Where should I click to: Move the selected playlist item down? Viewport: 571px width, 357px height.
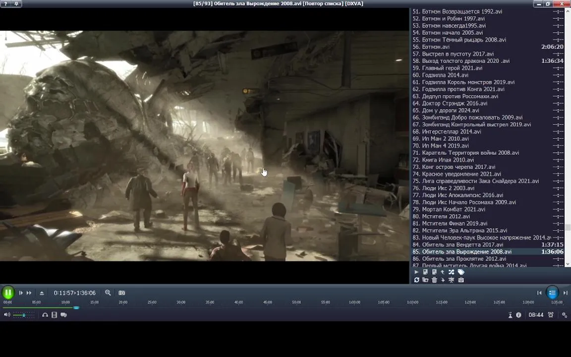(x=443, y=280)
